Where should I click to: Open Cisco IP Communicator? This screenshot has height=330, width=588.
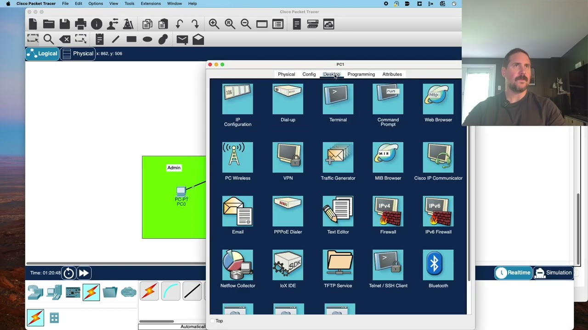[x=438, y=158]
